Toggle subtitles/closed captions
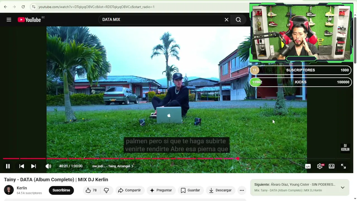The height and width of the screenshot is (201, 357). (x=308, y=166)
